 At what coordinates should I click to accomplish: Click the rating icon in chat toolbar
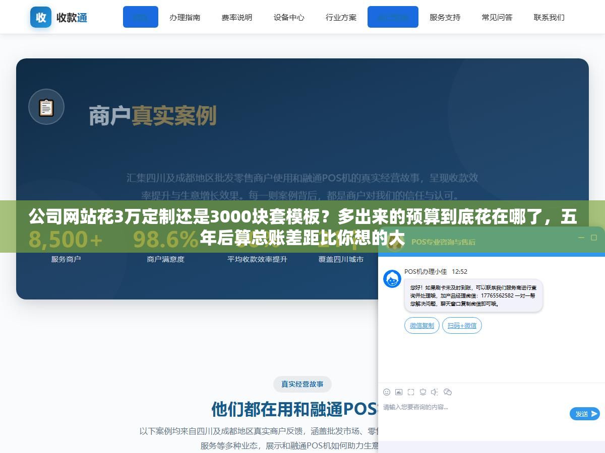(x=423, y=392)
